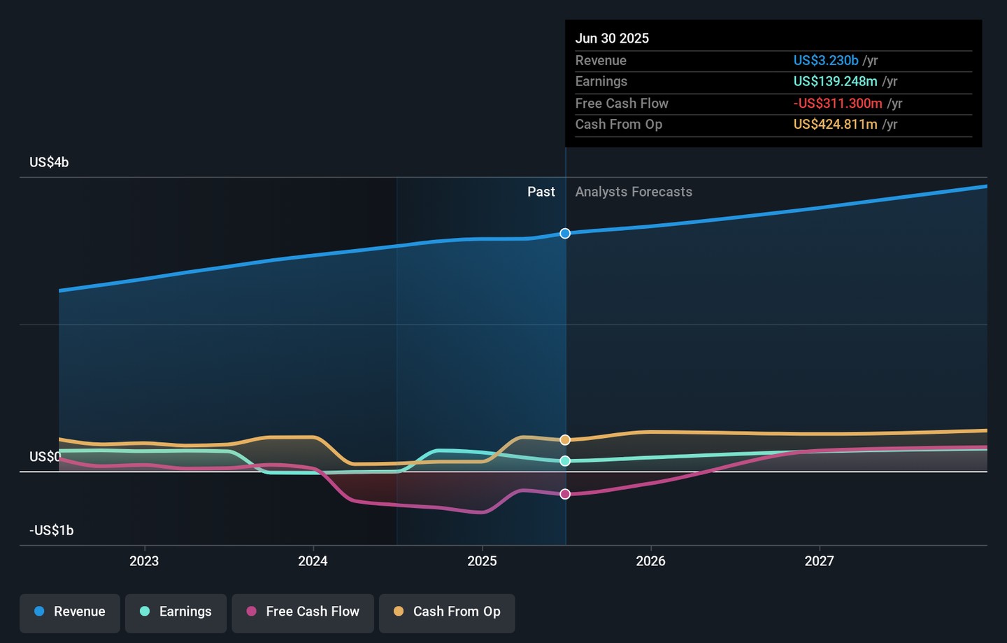Select the 2024 x-axis year label
Screen dimensions: 1007x643
(313, 561)
